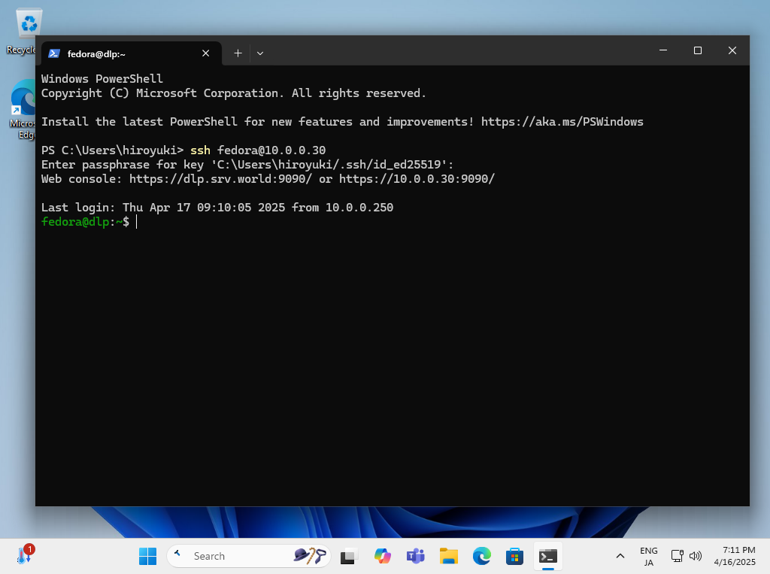
Task: Open volume control tray icon
Action: [x=696, y=556]
